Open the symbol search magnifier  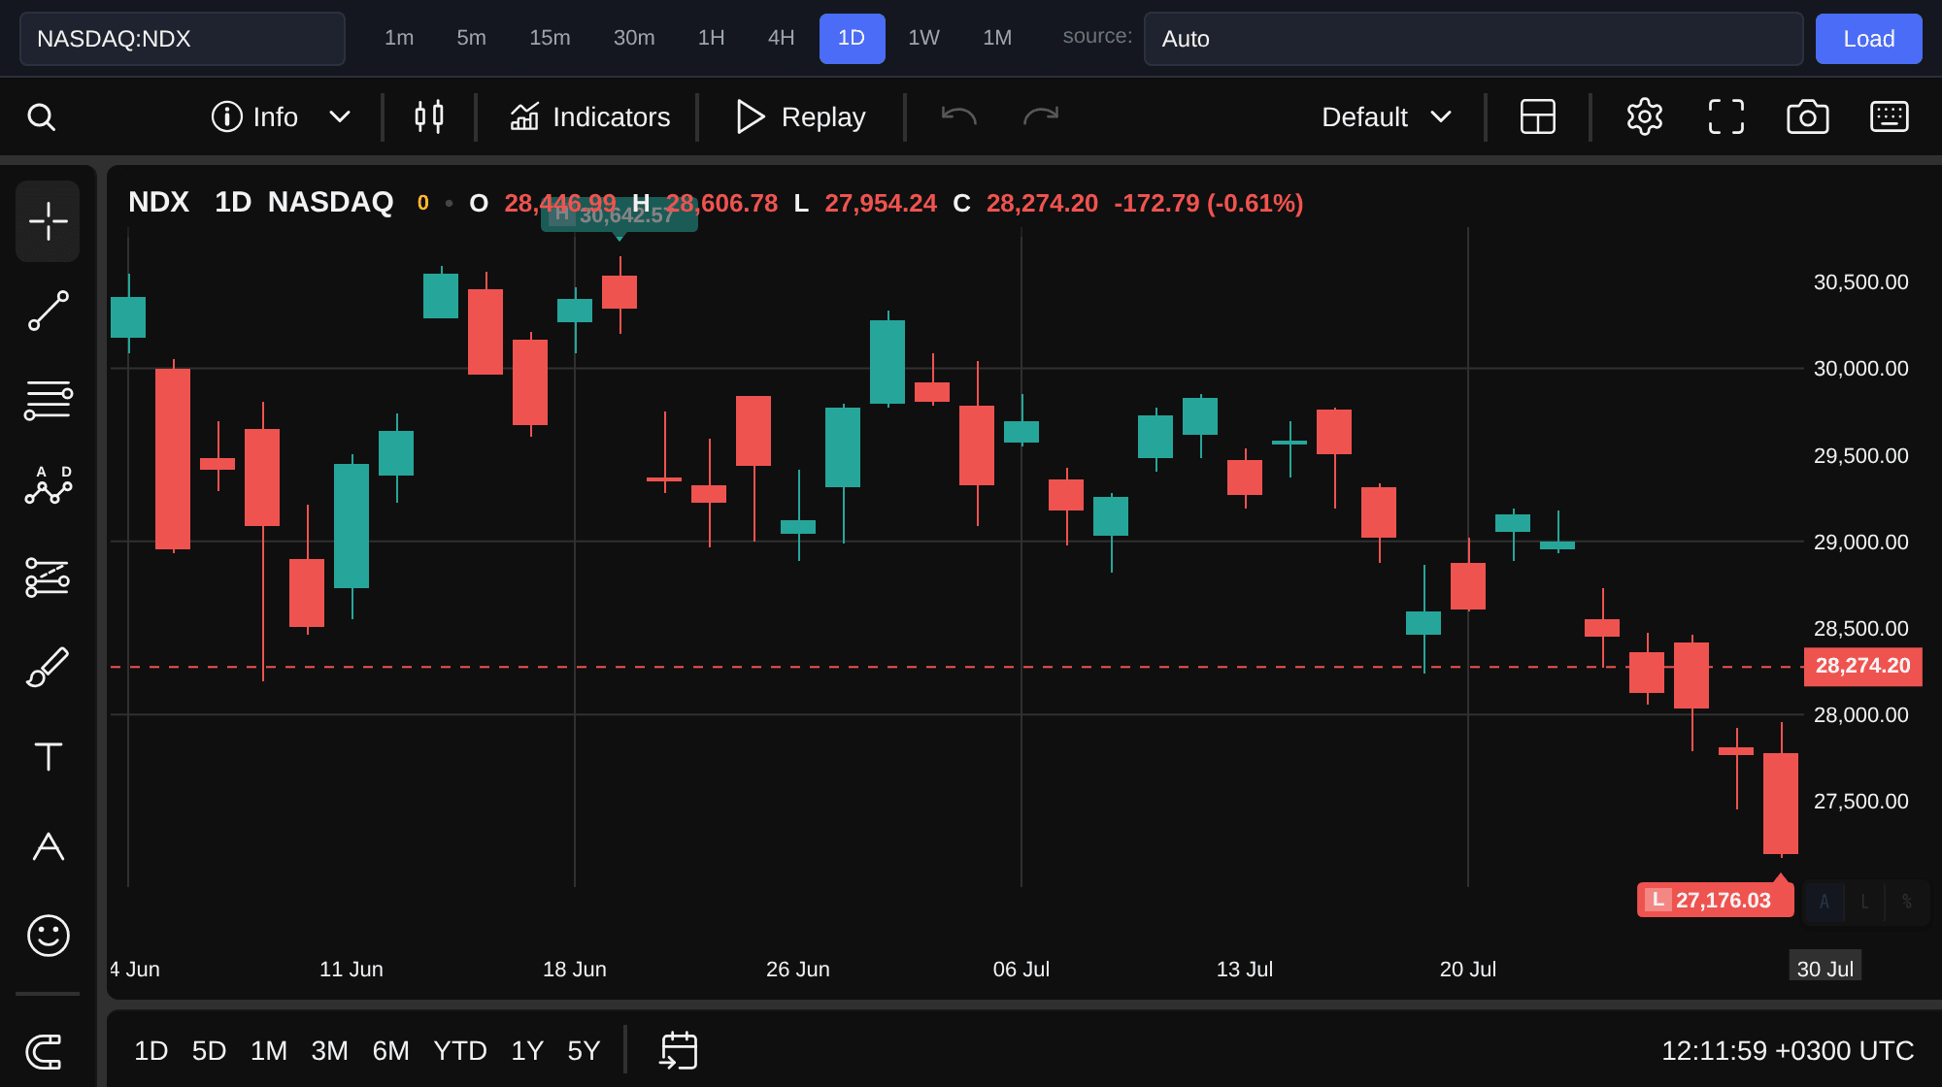[x=41, y=117]
